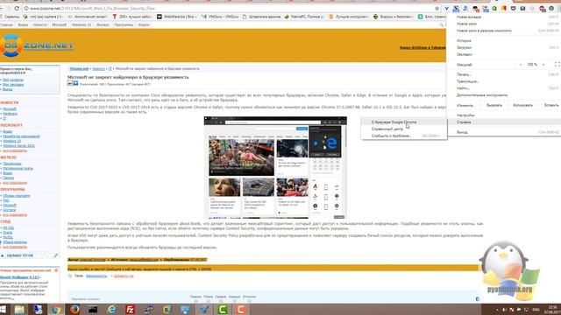Open the "Windows Server 2016" sidebar link
Screen dimensions: 561x315
tap(18, 146)
